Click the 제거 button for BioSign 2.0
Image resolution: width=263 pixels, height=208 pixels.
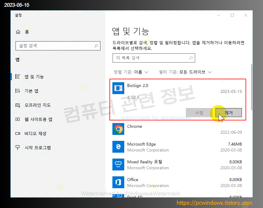point(229,112)
